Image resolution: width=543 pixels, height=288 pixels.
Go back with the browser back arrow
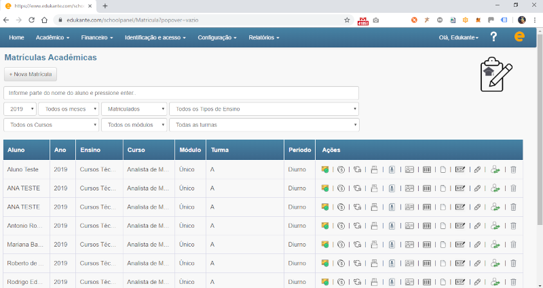pyautogui.click(x=6, y=20)
